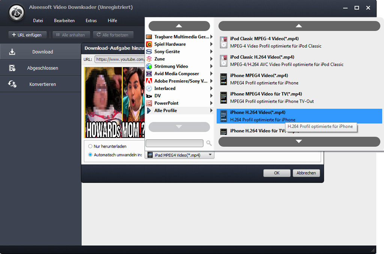Select 'iPod Classic H.264 Video(*.mp4)' profile
Screen dimensions: 384x254
click(299, 60)
